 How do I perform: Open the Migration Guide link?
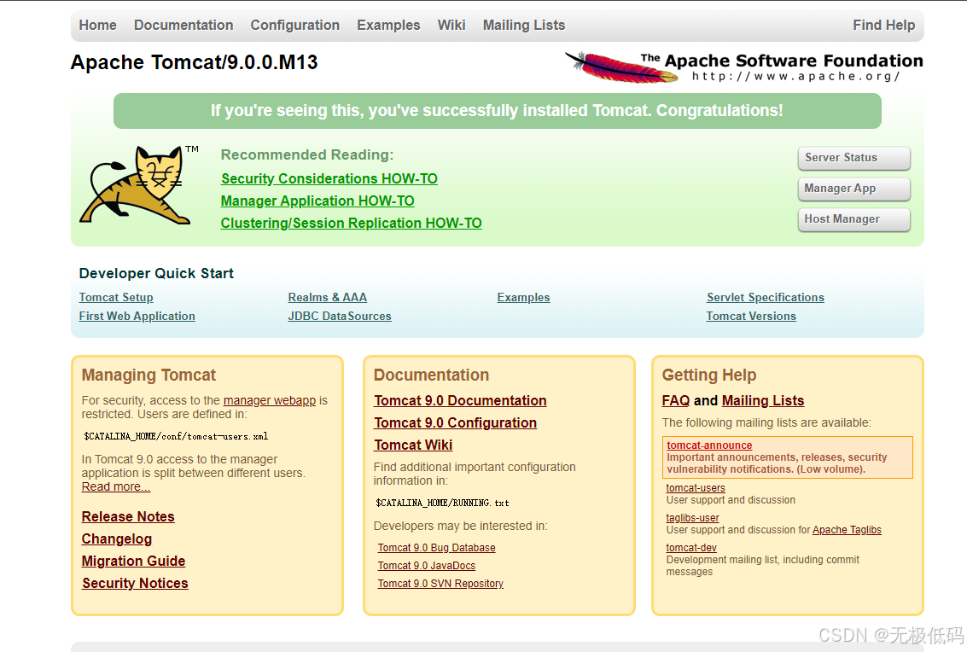[133, 562]
